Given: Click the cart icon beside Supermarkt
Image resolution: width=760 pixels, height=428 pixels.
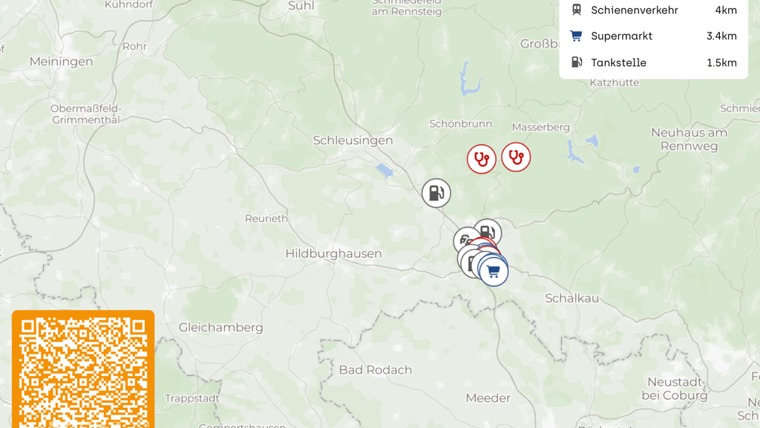Looking at the screenshot, I should coord(576,36).
